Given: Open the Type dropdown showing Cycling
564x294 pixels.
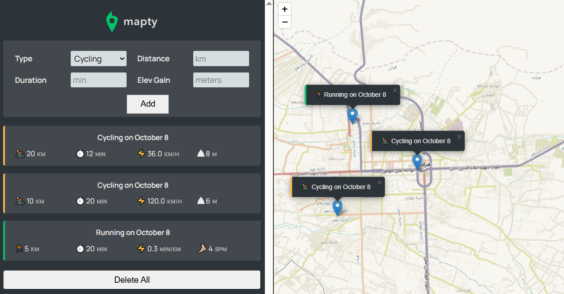Looking at the screenshot, I should 99,59.
